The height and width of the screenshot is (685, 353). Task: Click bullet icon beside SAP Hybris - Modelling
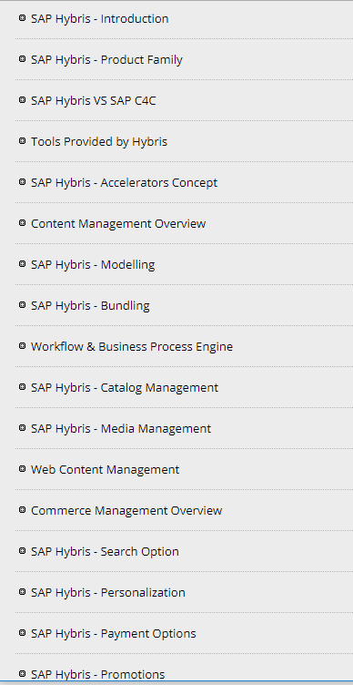[22, 264]
